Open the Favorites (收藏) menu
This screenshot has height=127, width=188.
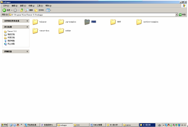(x=32, y=6)
